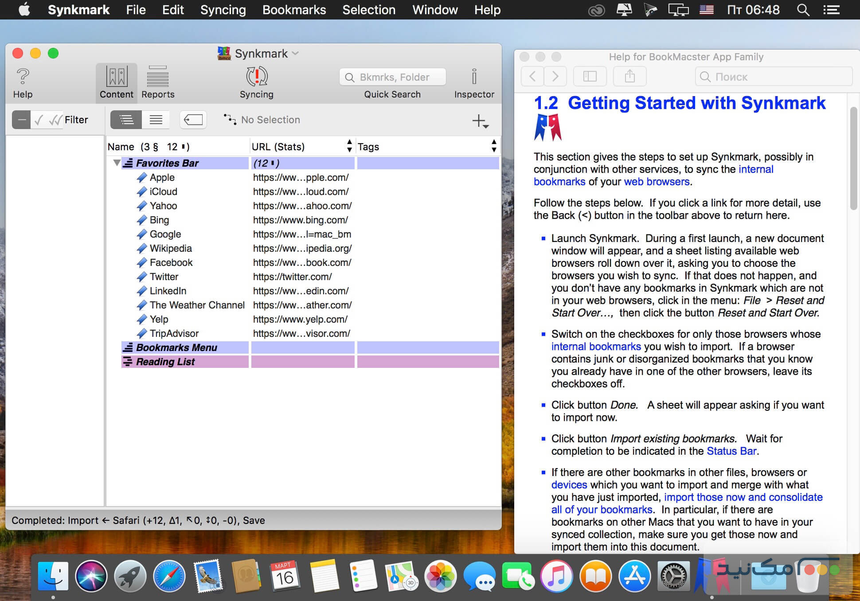The image size is (860, 601).
Task: Open Safari from the Dock
Action: click(169, 576)
